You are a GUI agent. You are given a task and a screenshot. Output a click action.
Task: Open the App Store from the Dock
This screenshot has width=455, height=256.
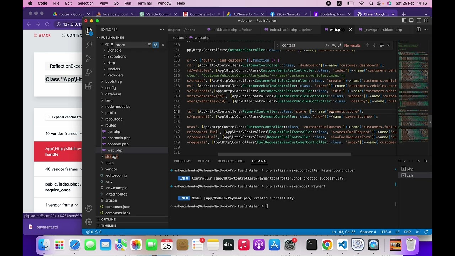[x=274, y=245]
